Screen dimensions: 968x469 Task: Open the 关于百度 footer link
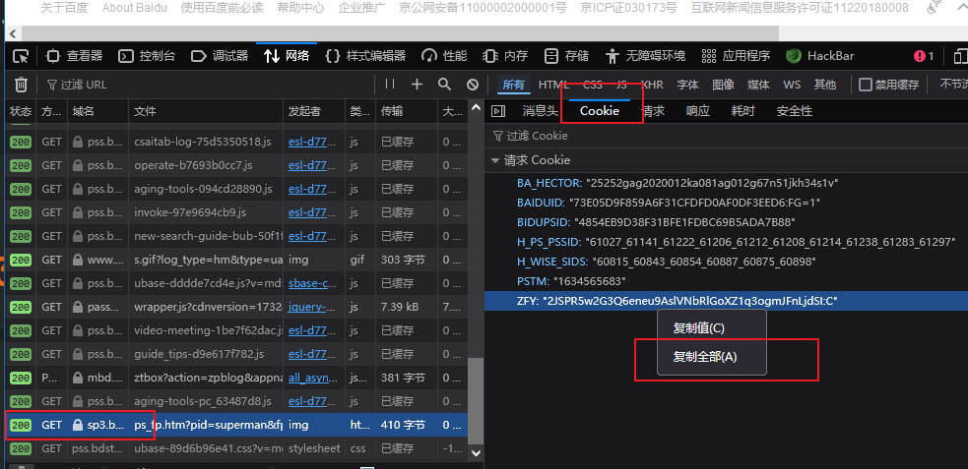pos(64,8)
